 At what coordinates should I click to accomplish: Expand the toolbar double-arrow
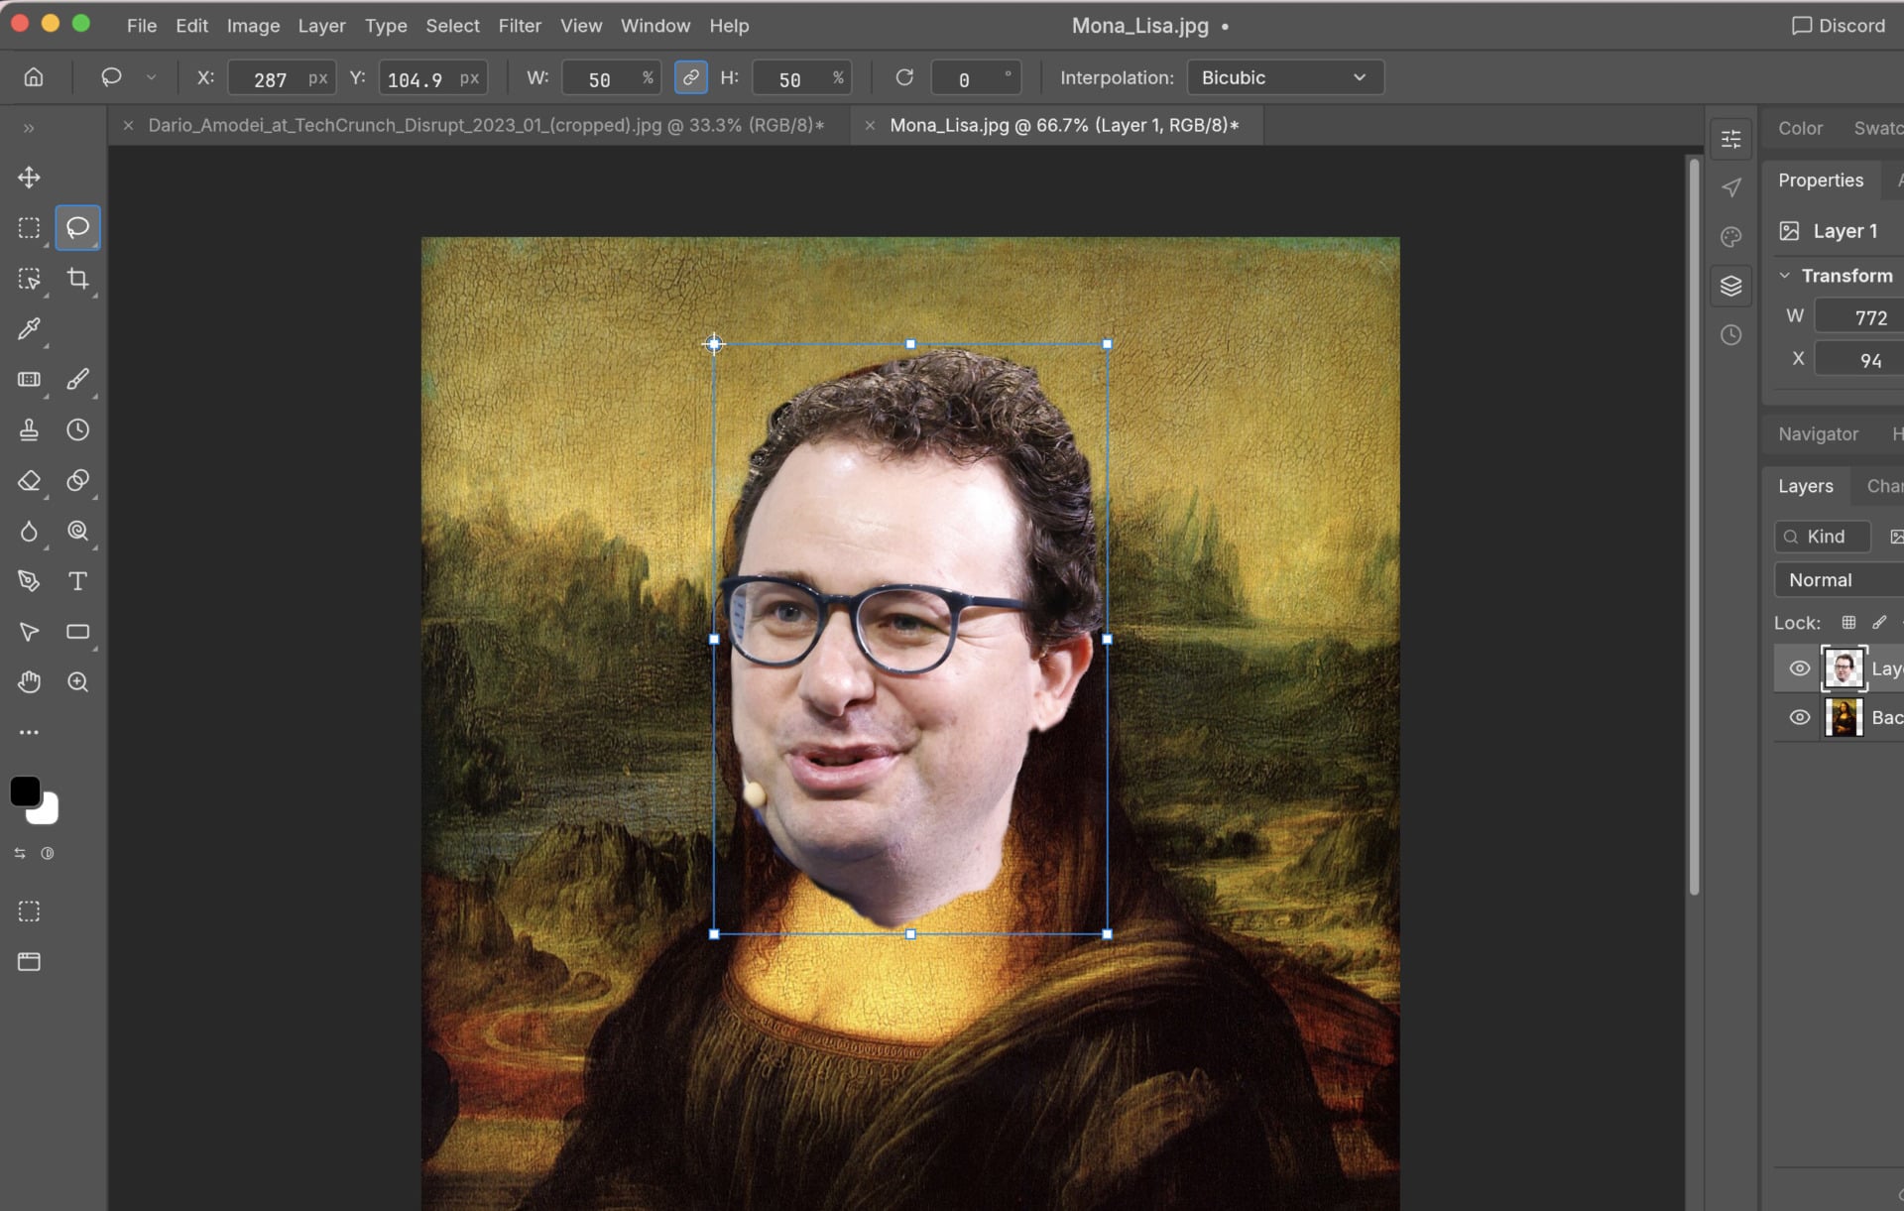coord(29,128)
